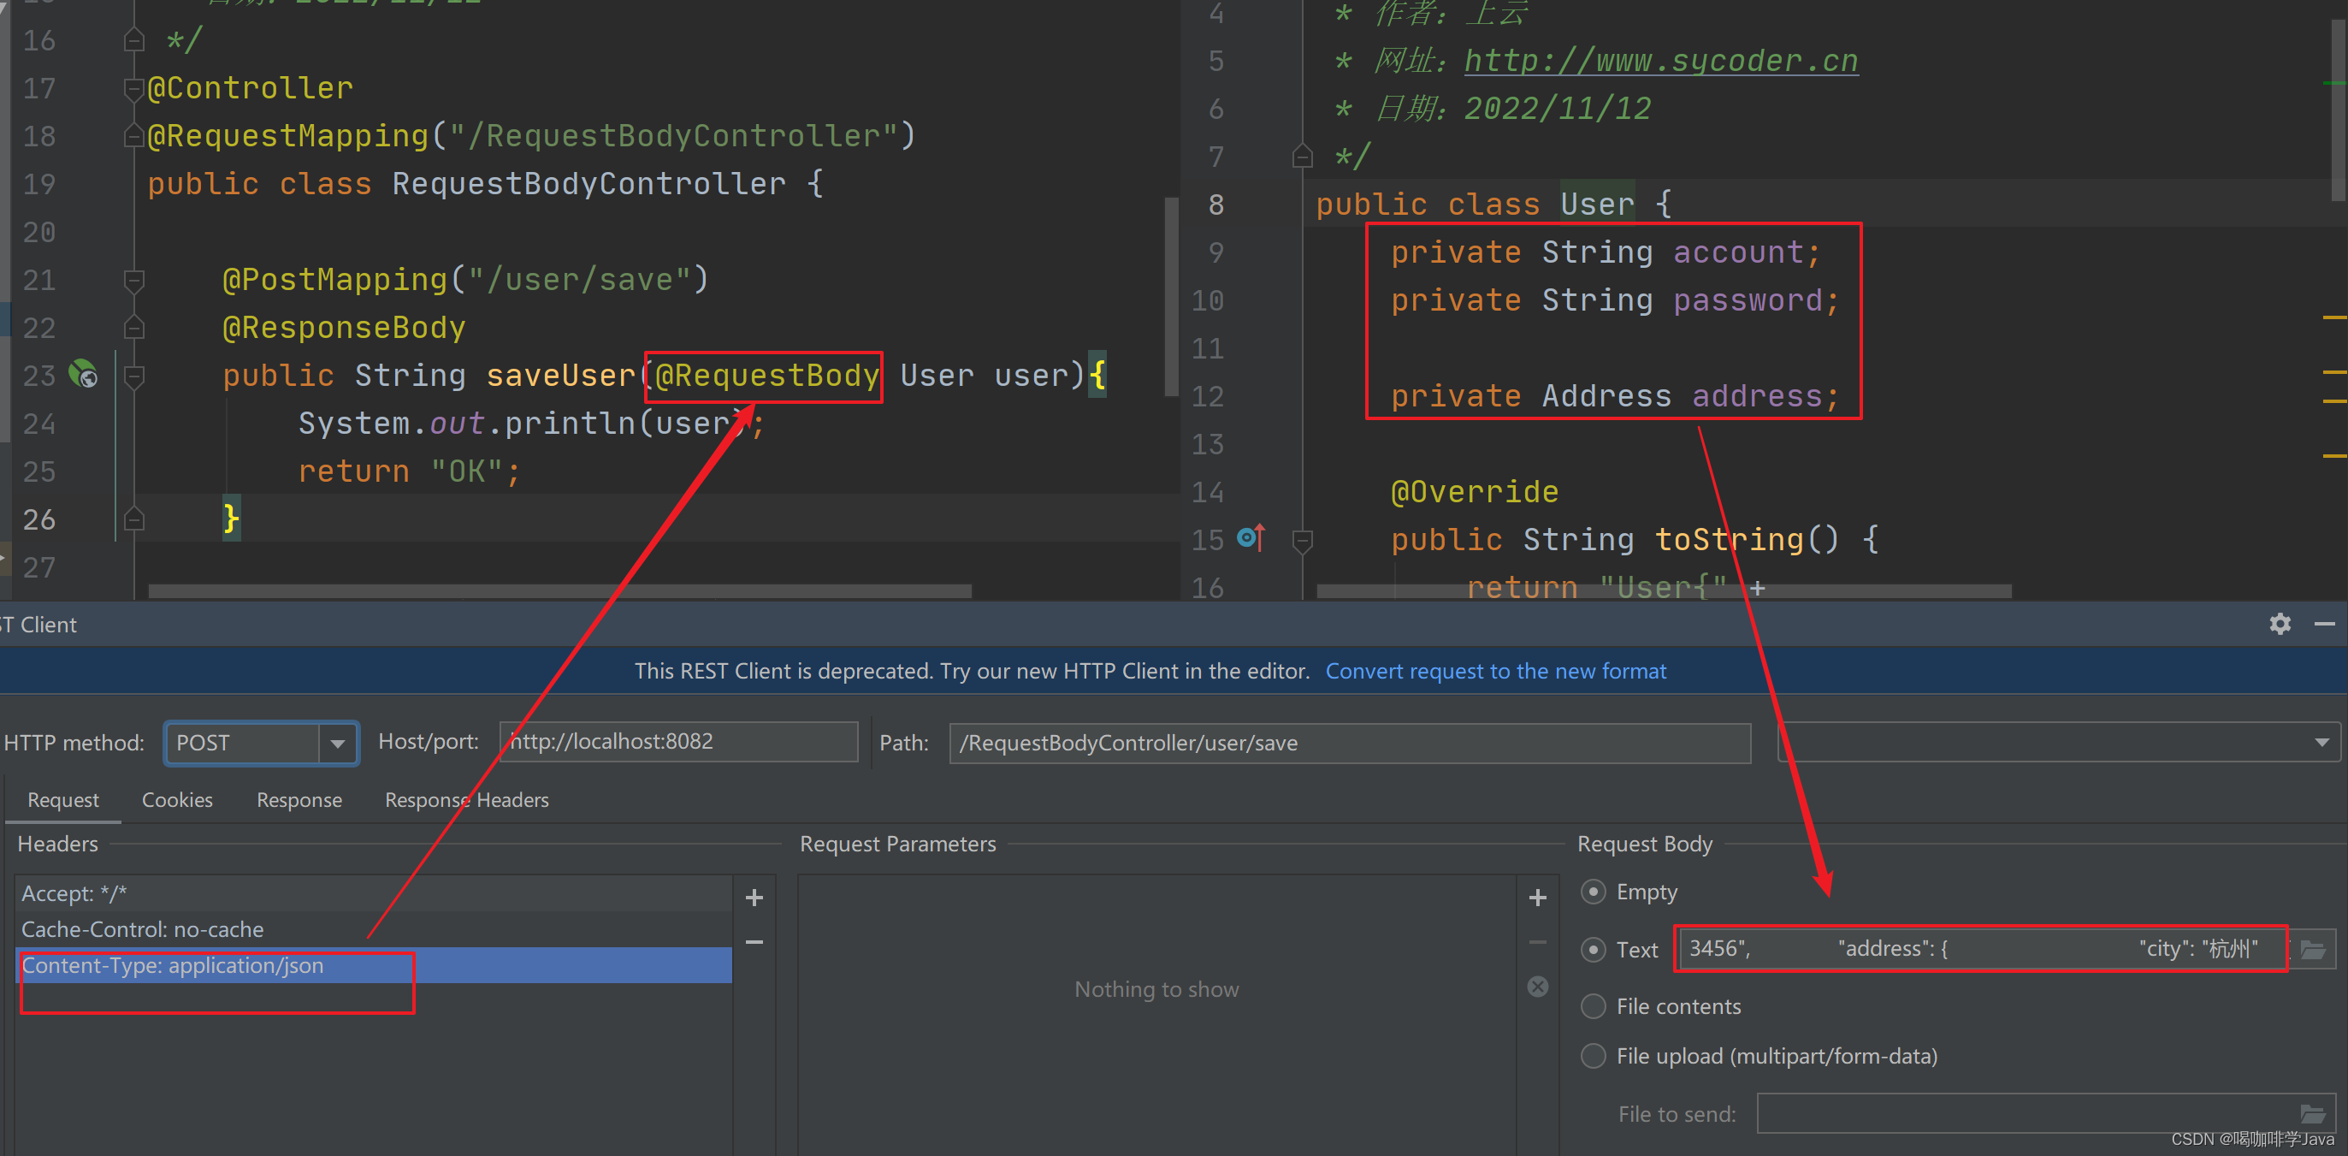Screen dimensions: 2348x1156
Task: Add a request parameter with plus icon
Action: click(1537, 897)
